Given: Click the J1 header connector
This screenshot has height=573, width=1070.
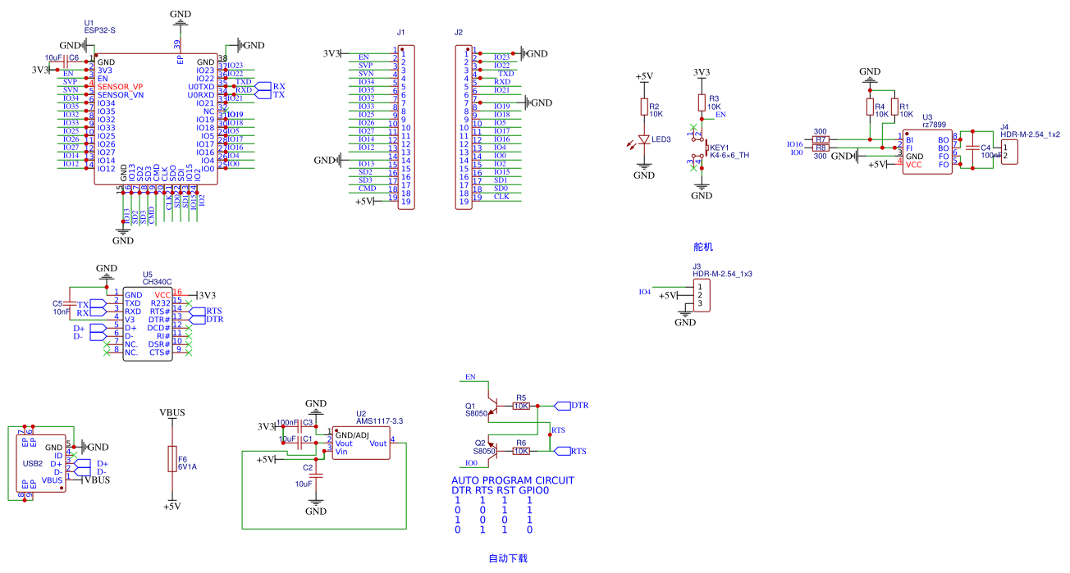Looking at the screenshot, I should pyautogui.click(x=406, y=127).
